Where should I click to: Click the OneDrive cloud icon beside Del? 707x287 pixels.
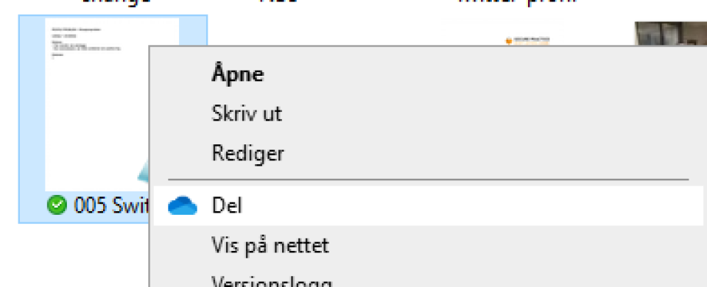click(x=183, y=206)
